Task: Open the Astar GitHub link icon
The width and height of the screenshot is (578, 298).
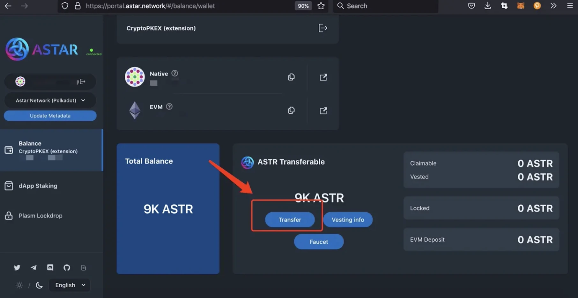Action: [x=67, y=268]
